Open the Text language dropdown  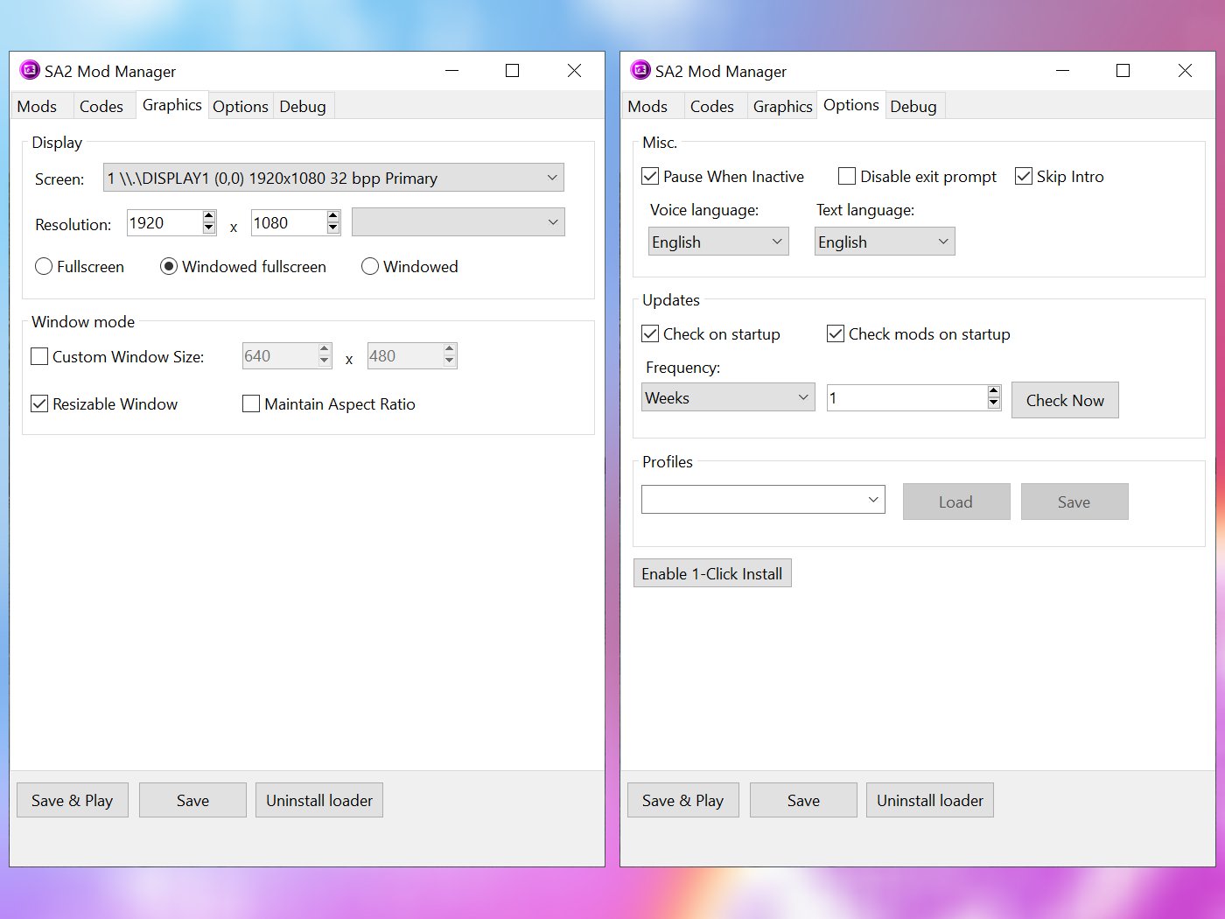point(885,242)
